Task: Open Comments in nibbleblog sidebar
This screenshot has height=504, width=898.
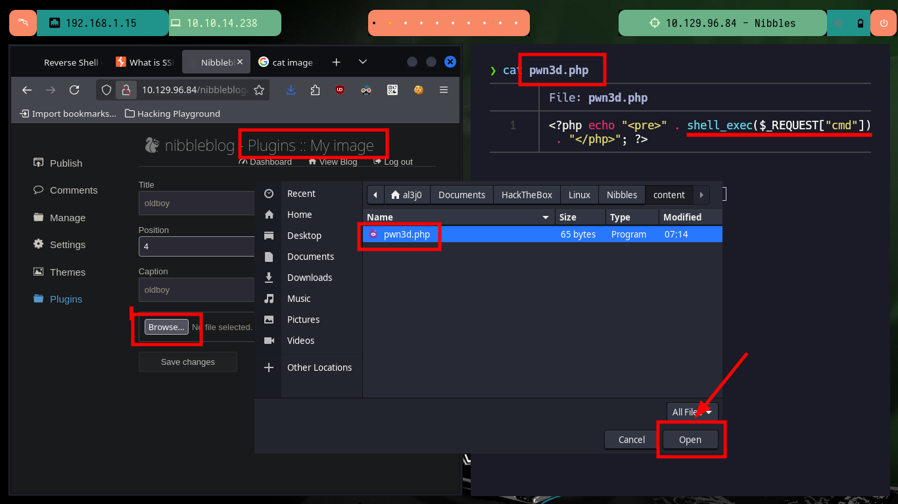Action: tap(65, 190)
